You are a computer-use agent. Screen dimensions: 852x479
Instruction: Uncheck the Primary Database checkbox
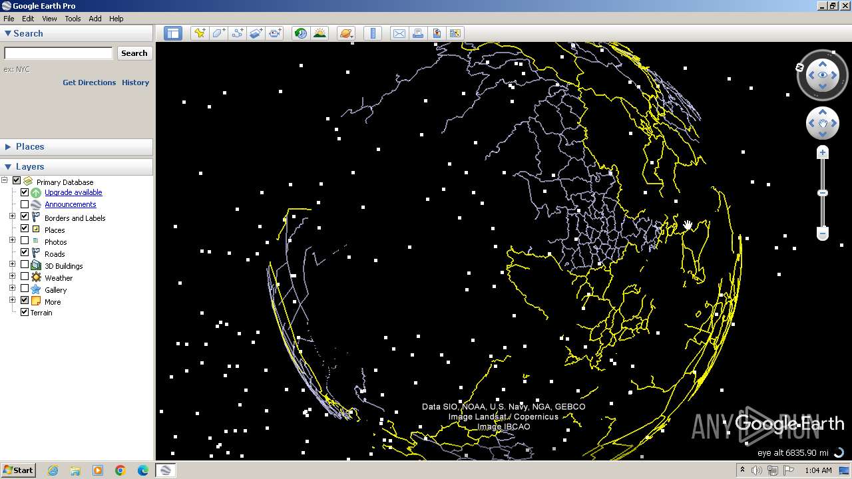click(x=17, y=180)
